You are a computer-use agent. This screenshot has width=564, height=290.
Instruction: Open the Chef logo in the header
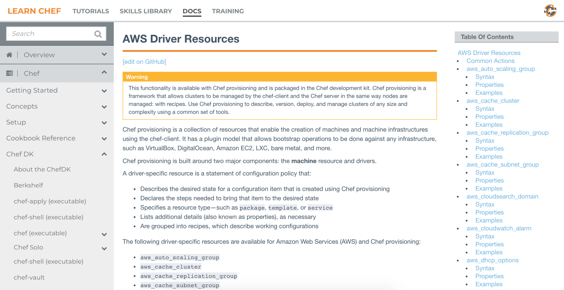[x=550, y=11]
